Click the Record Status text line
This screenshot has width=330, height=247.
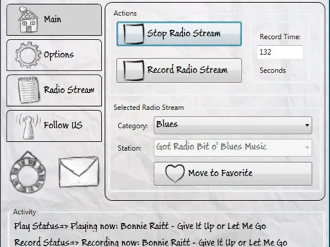(151, 242)
